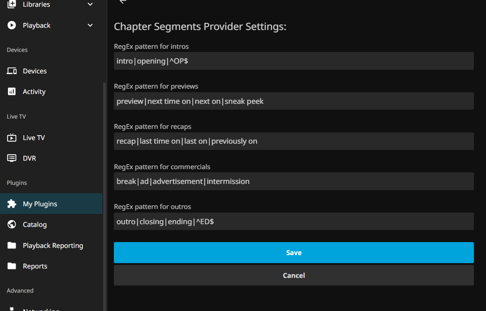This screenshot has height=311, width=486.
Task: Click the Playback play-circle icon
Action: (x=12, y=26)
